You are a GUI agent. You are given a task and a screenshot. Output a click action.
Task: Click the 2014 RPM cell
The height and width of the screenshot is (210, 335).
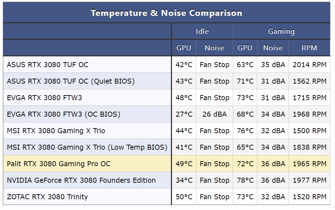tap(309, 65)
